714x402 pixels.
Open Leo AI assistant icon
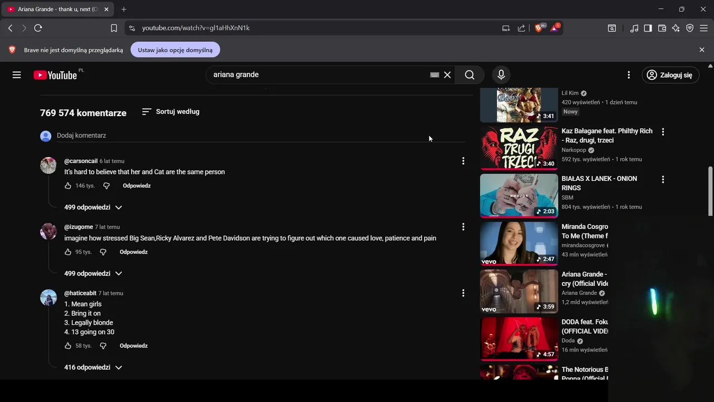tap(676, 28)
